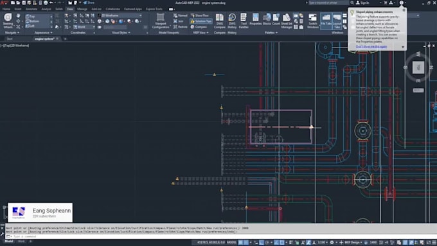The width and height of the screenshot is (437, 246).
Task: Open the Express Tools ribbon tab
Action: [154, 9]
